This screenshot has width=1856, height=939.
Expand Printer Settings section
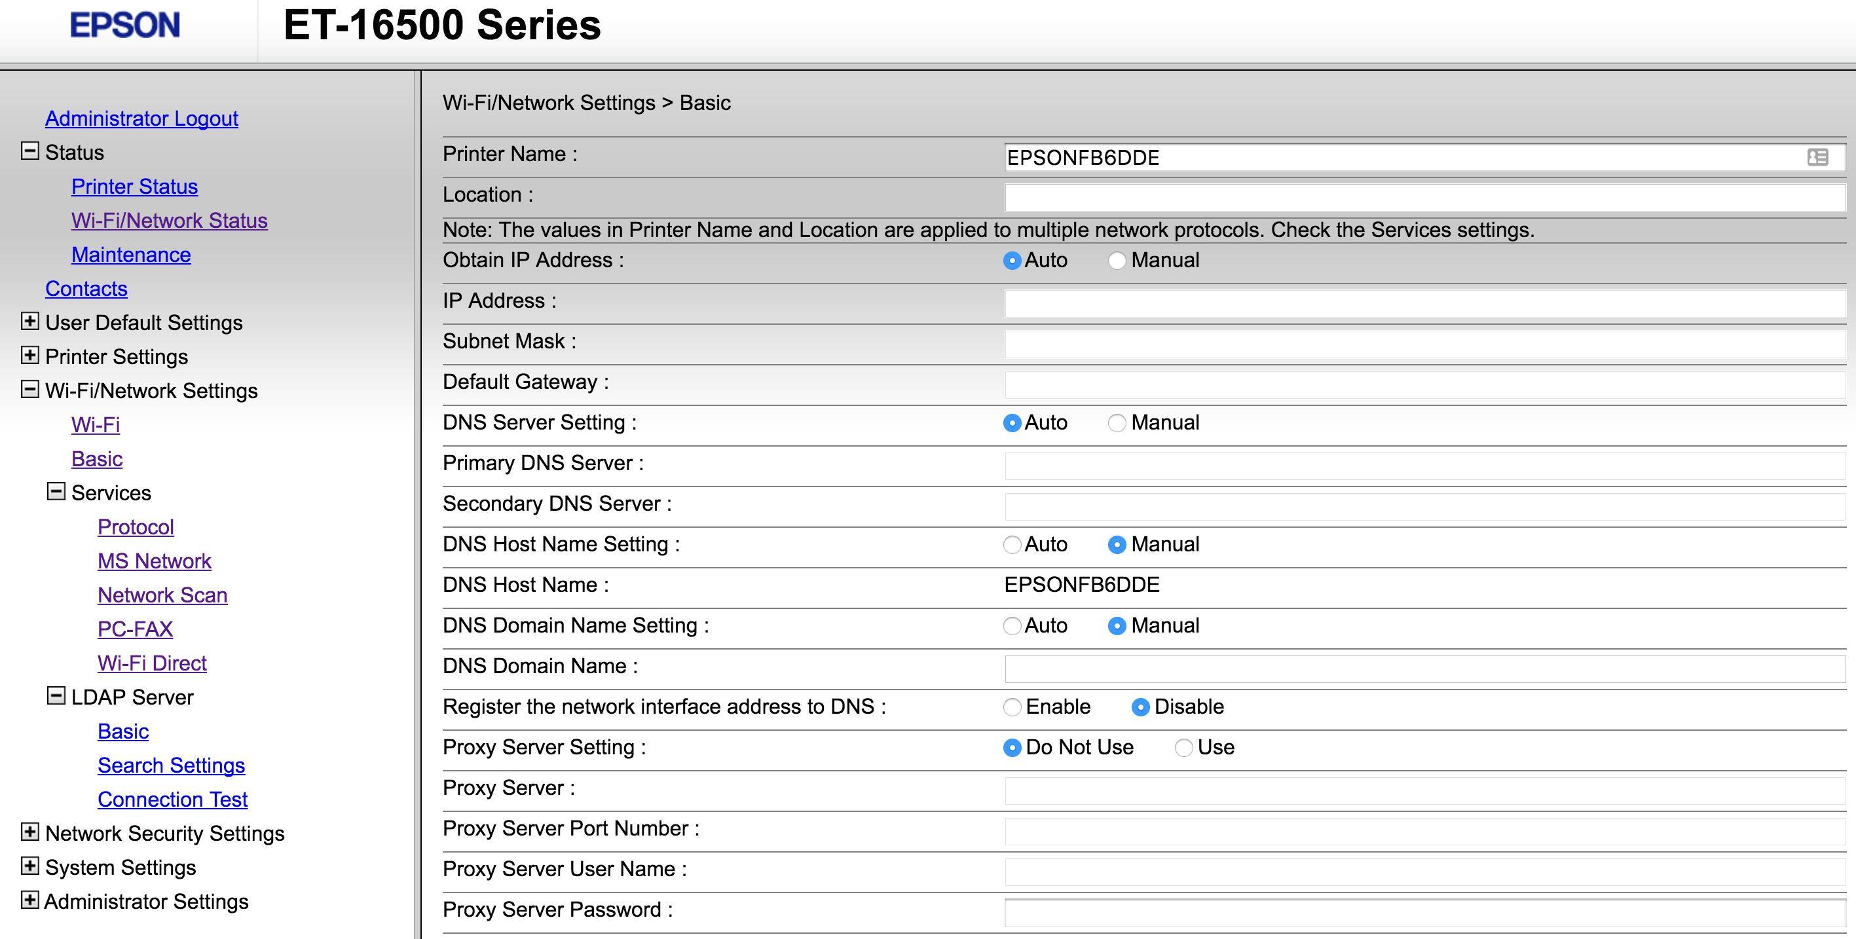(29, 356)
